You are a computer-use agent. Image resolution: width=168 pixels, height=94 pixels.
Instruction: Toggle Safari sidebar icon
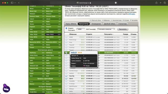tap(12, 3)
